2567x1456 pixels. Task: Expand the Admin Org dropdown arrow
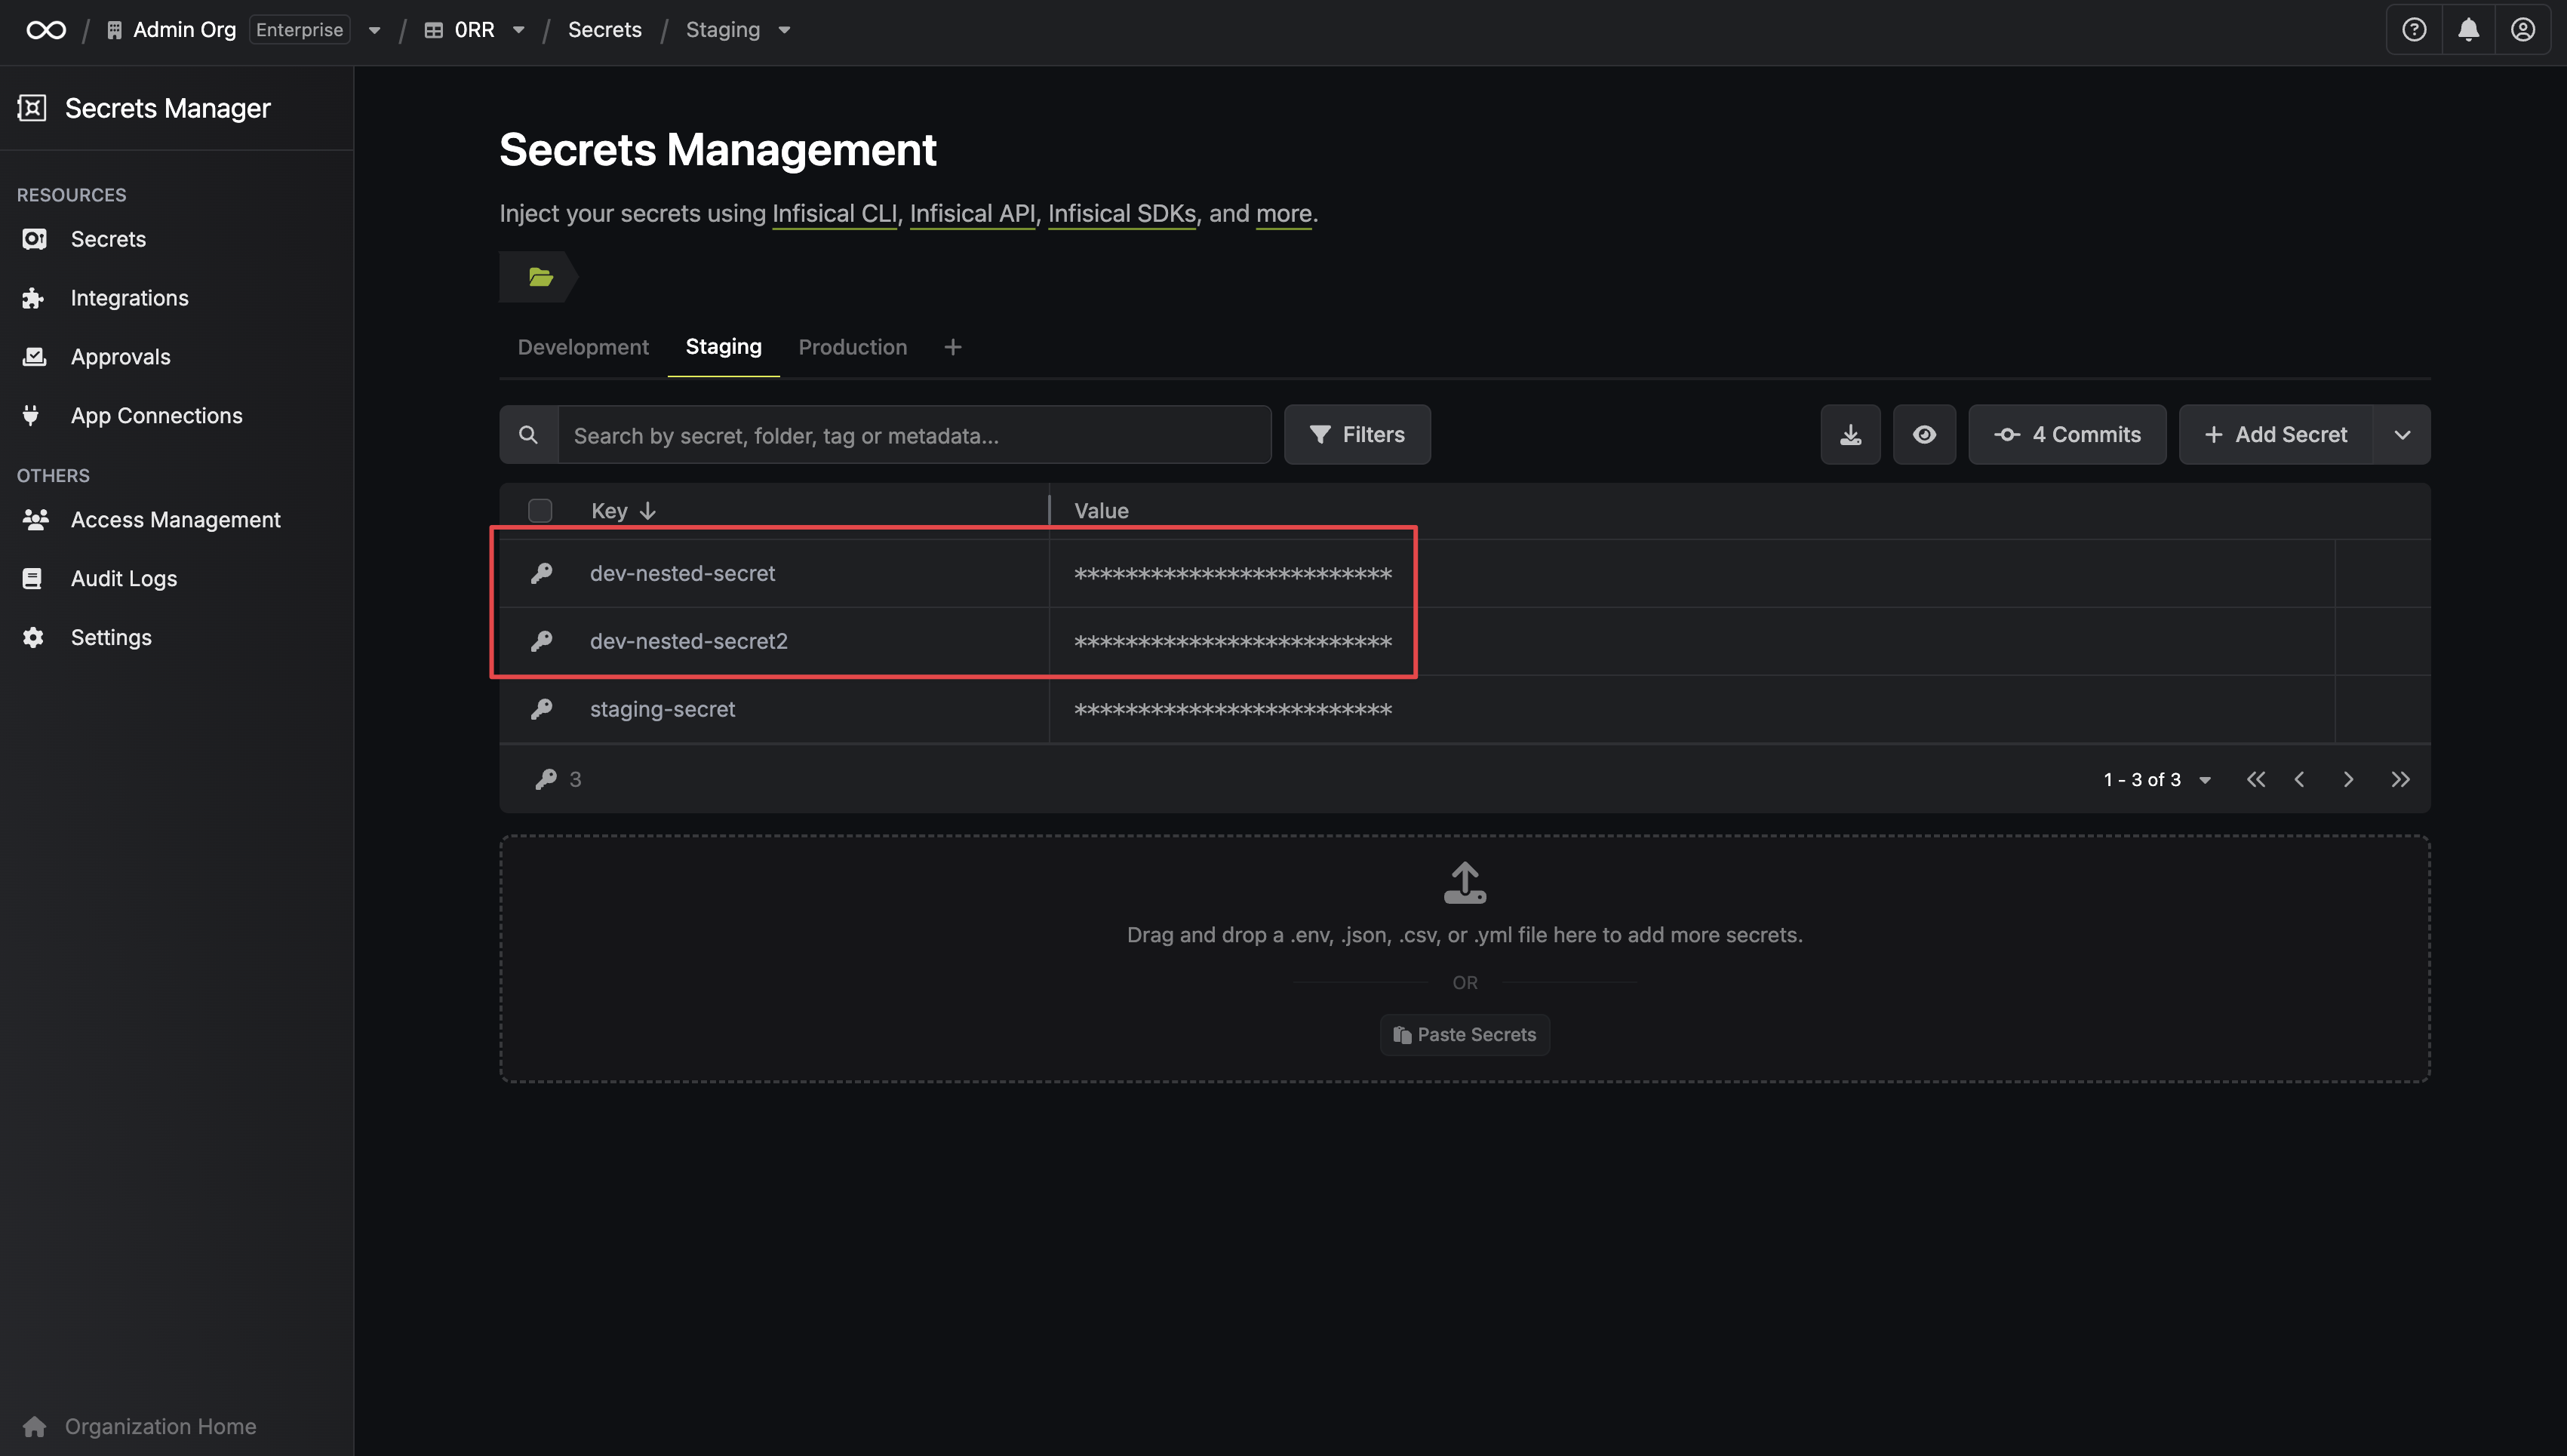pos(374,31)
